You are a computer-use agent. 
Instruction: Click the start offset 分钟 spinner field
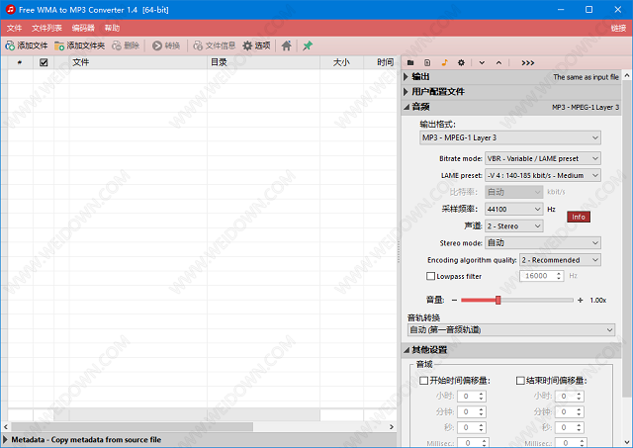[x=472, y=411]
